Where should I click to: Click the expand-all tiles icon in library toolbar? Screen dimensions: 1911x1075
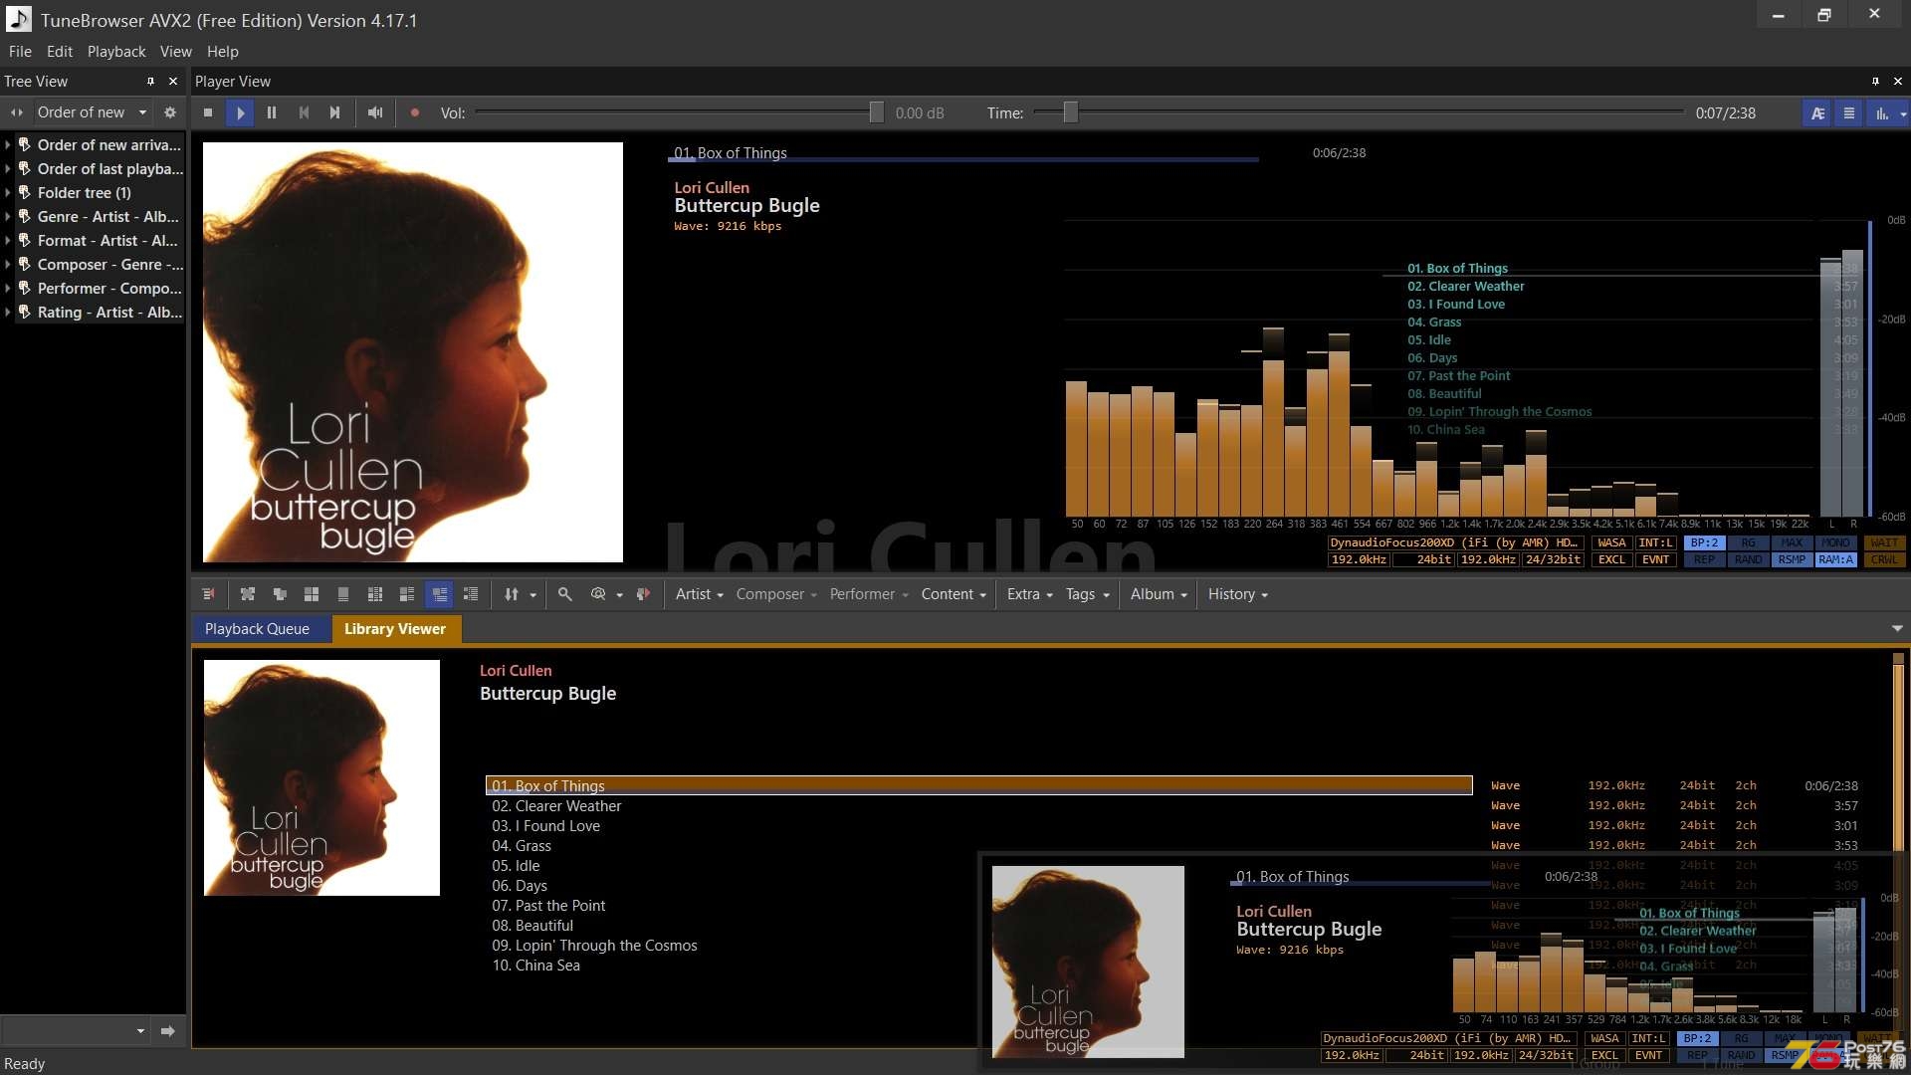pos(248,594)
